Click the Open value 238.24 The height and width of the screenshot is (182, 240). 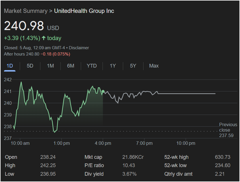(48, 157)
